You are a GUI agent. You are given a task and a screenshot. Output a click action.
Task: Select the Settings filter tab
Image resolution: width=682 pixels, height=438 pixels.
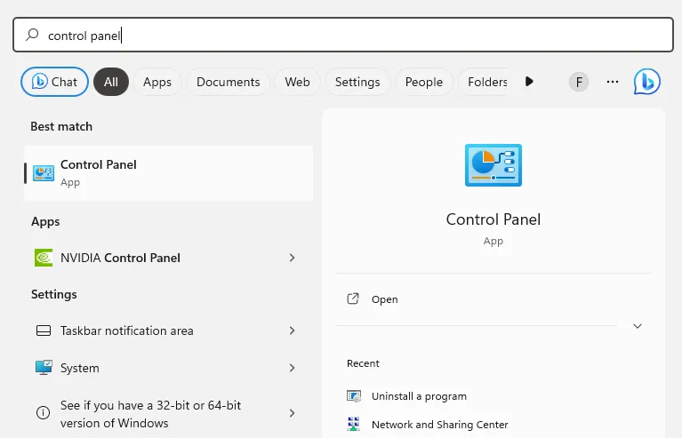click(357, 82)
